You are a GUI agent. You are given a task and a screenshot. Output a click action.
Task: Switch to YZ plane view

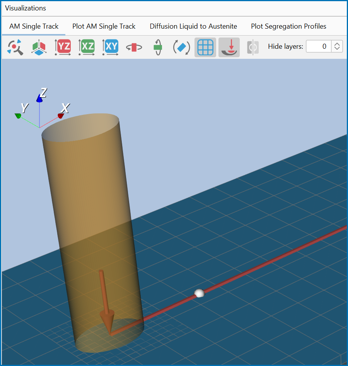[x=63, y=47]
